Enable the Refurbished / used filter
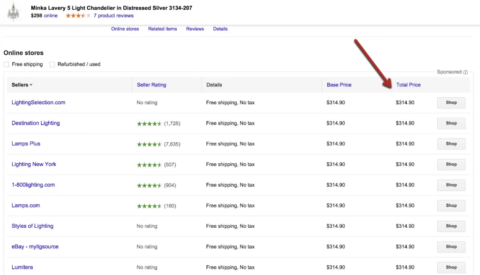Screen dimensions: 480x275 point(52,64)
